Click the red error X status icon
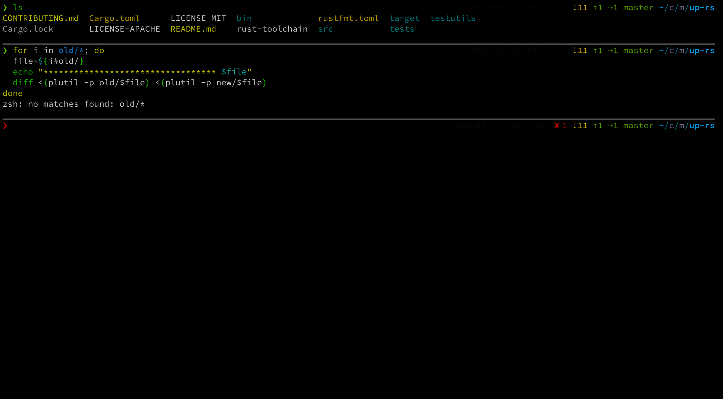Viewport: 723px width, 399px height. point(557,126)
